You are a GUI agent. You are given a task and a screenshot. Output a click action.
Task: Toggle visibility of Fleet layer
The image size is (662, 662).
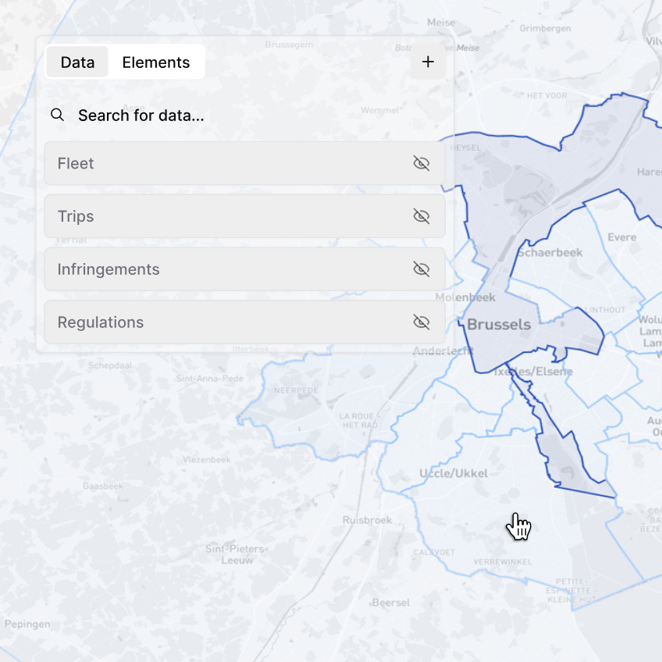421,163
